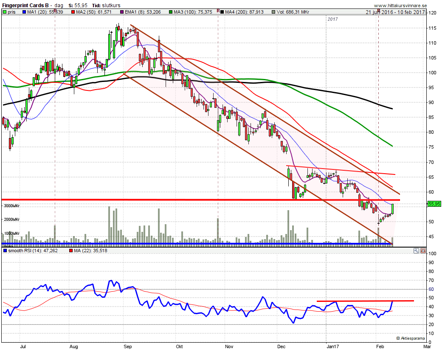Click the 'Mar' month label on time axis
This screenshot has height=352, width=445.
point(427,346)
